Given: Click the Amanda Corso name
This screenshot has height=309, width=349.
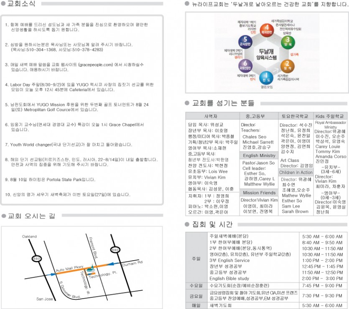Looking at the screenshot, I should click(331, 156).
